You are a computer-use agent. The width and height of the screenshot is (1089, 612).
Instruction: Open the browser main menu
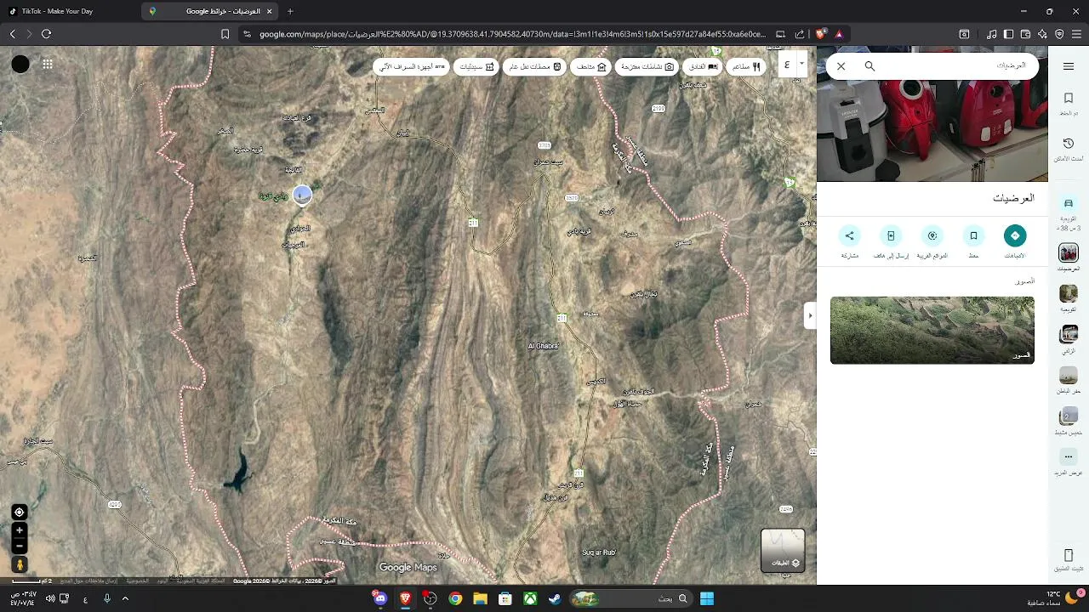(1076, 34)
